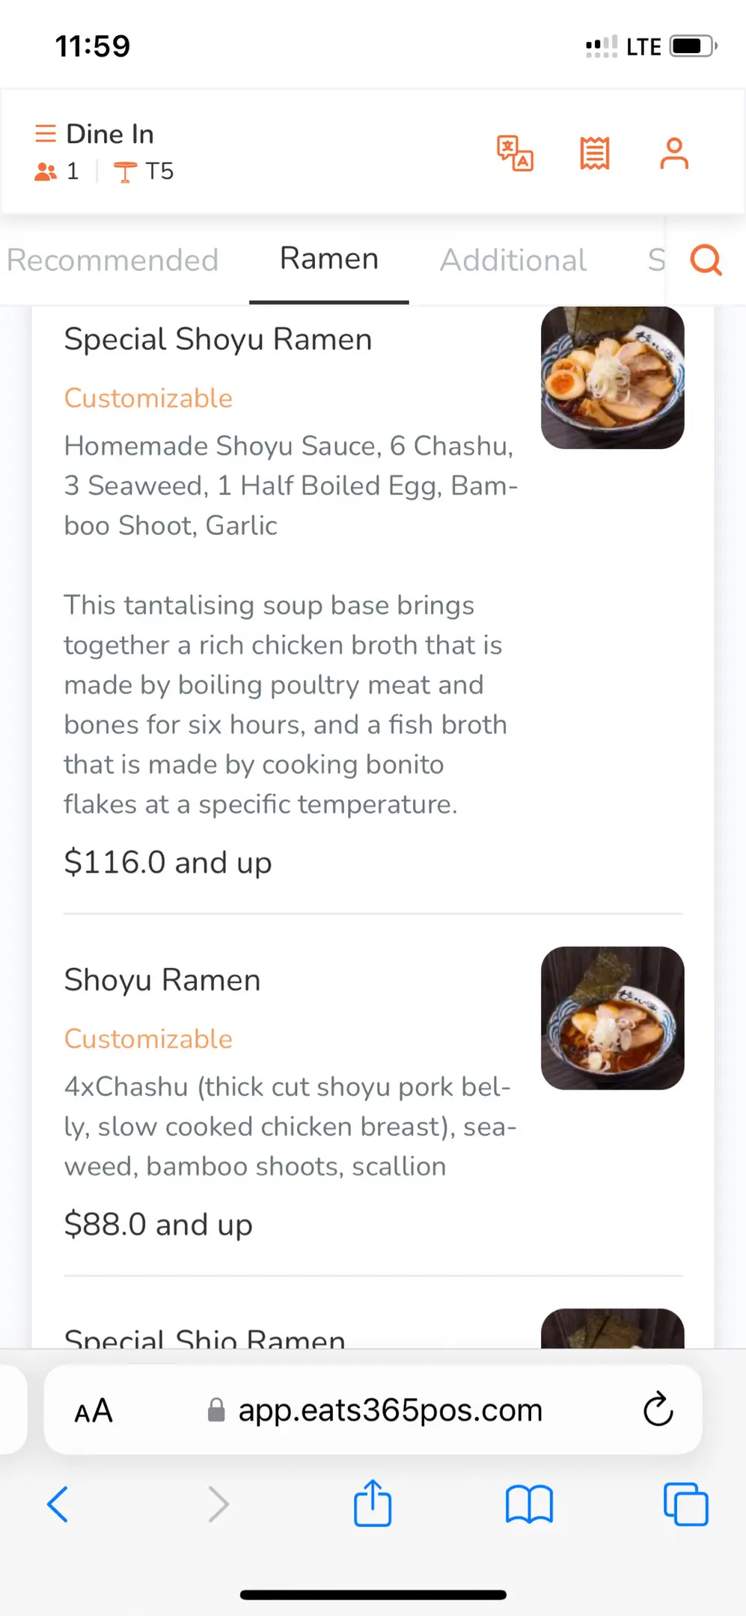Open the Special Shoyu Ramen item
Screen dimensions: 746x1616
tap(218, 340)
